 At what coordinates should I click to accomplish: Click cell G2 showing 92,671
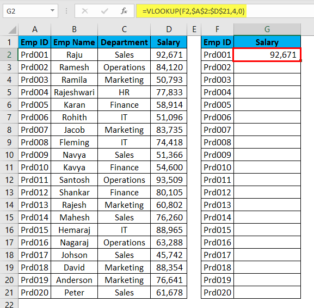click(x=267, y=54)
